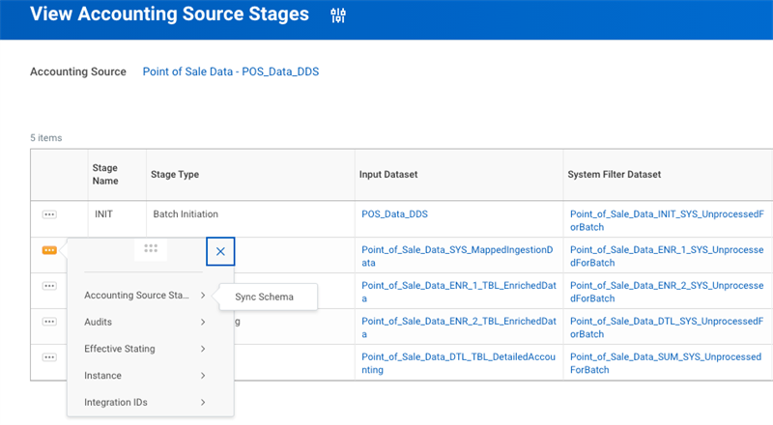The width and height of the screenshot is (773, 425).
Task: Open the Integration IDs menu item
Action: click(x=144, y=403)
